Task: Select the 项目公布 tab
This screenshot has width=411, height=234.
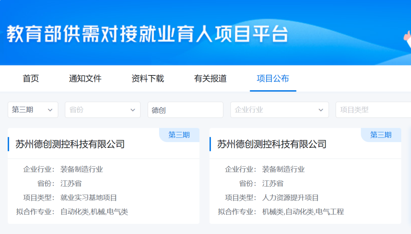Action: click(x=273, y=79)
